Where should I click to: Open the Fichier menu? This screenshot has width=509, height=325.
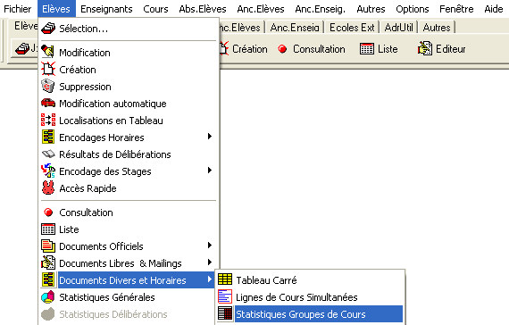tap(18, 9)
